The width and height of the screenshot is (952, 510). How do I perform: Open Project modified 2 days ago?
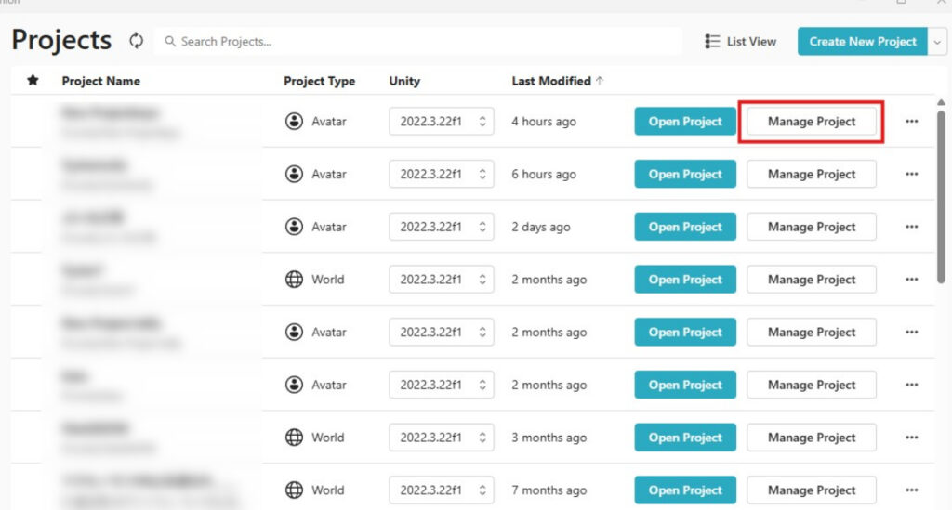(x=685, y=227)
